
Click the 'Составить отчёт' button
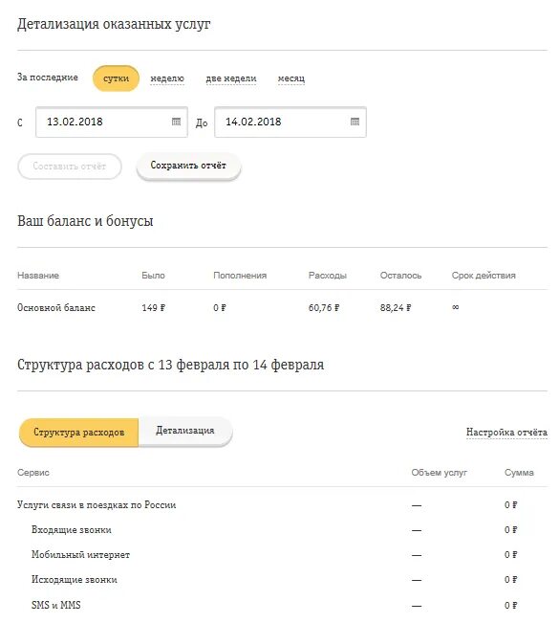tap(70, 167)
